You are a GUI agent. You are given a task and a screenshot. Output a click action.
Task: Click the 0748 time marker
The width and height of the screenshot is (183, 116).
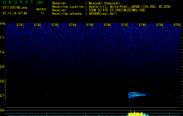142,25
